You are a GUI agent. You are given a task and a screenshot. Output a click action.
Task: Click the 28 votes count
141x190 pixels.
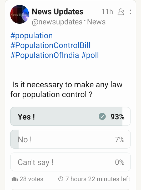pyautogui.click(x=31, y=179)
